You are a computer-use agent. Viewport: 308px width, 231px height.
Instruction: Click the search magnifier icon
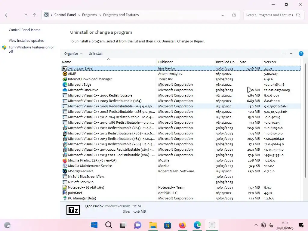point(298,15)
